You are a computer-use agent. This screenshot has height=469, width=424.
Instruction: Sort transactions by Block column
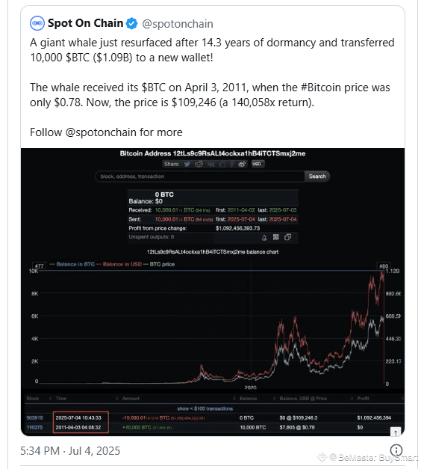(x=33, y=399)
